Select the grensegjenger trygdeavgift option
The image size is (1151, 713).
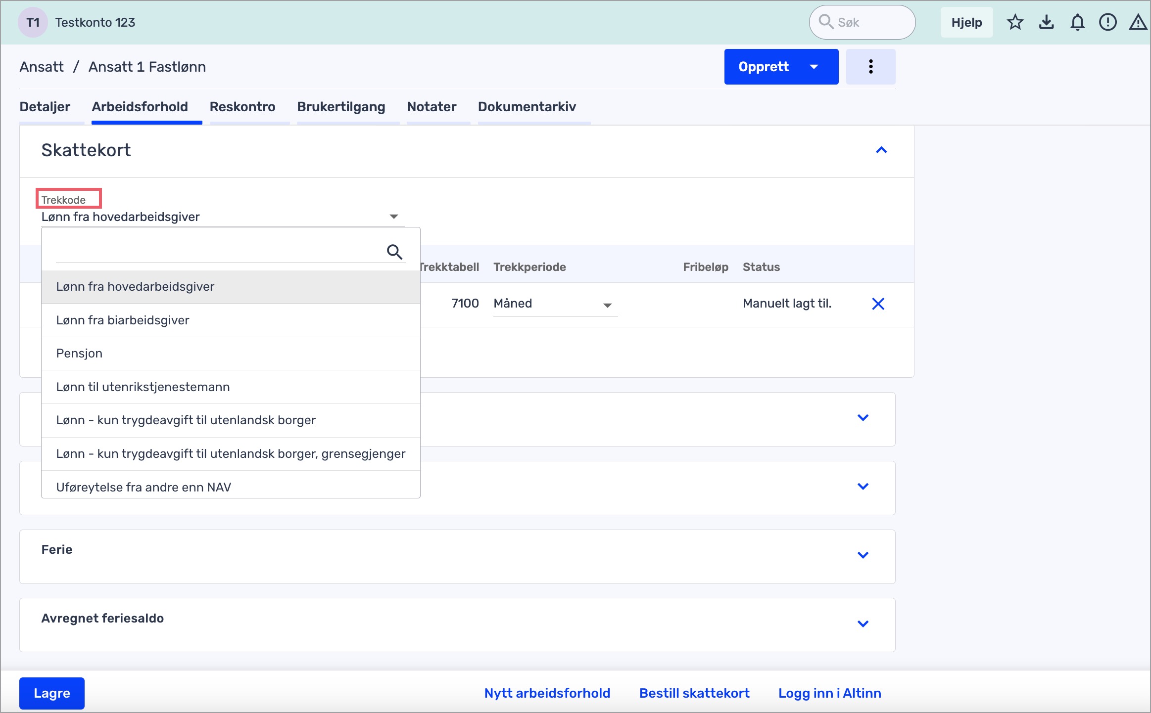click(x=231, y=454)
